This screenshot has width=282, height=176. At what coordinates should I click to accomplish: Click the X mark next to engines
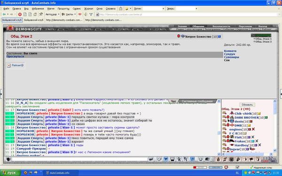point(253,129)
